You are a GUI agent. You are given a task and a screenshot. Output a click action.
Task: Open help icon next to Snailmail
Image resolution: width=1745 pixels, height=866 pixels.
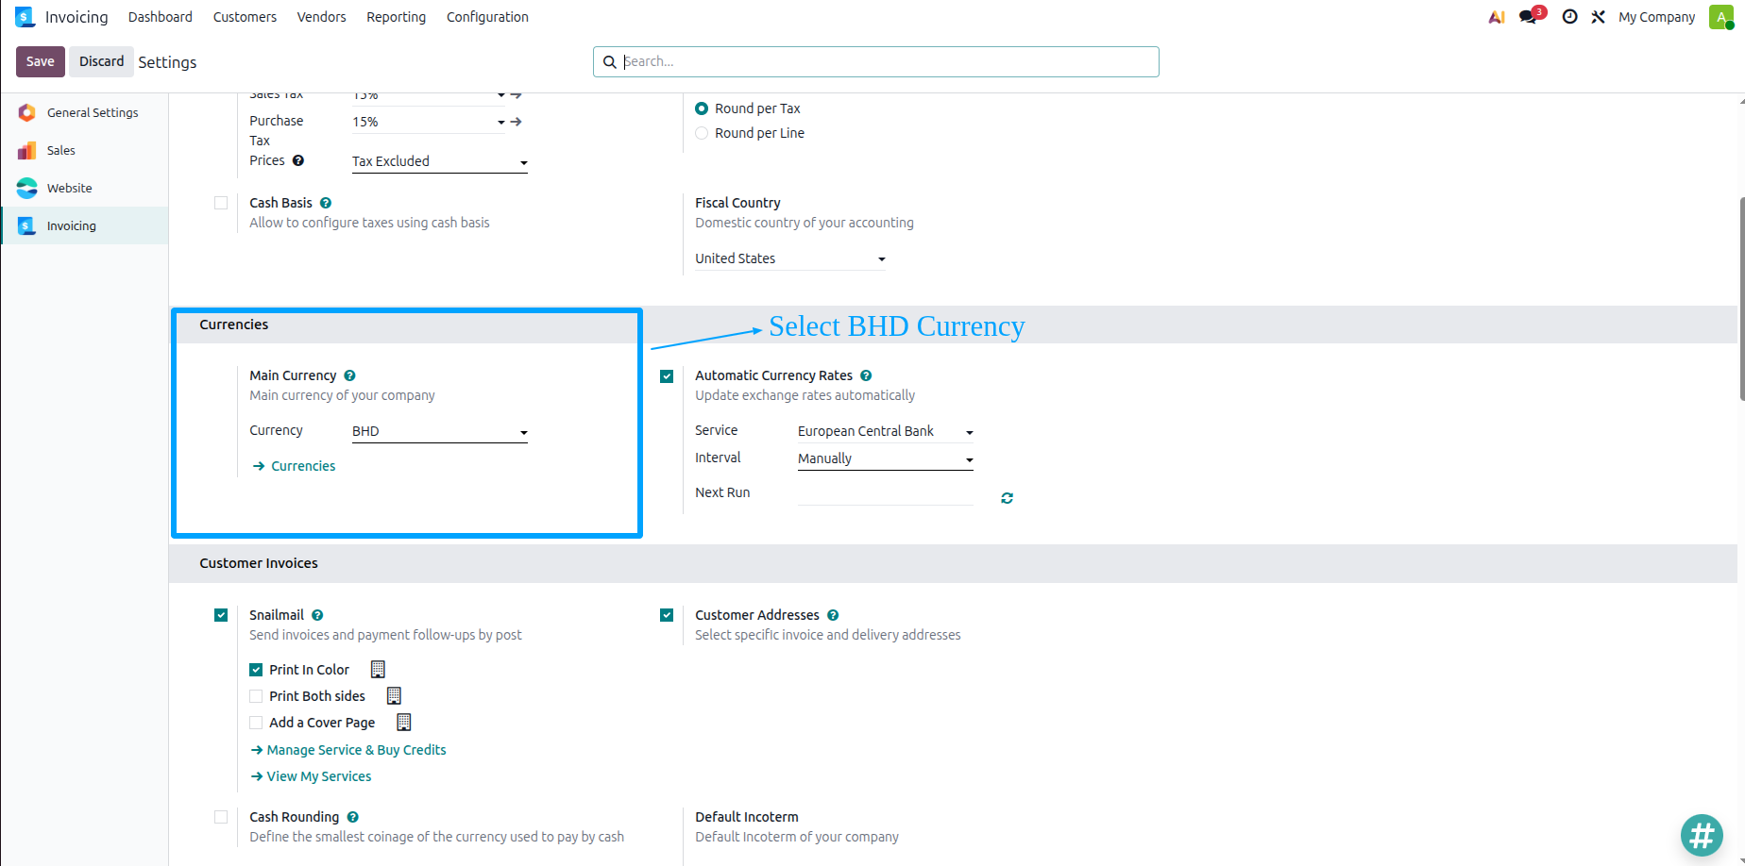click(317, 615)
